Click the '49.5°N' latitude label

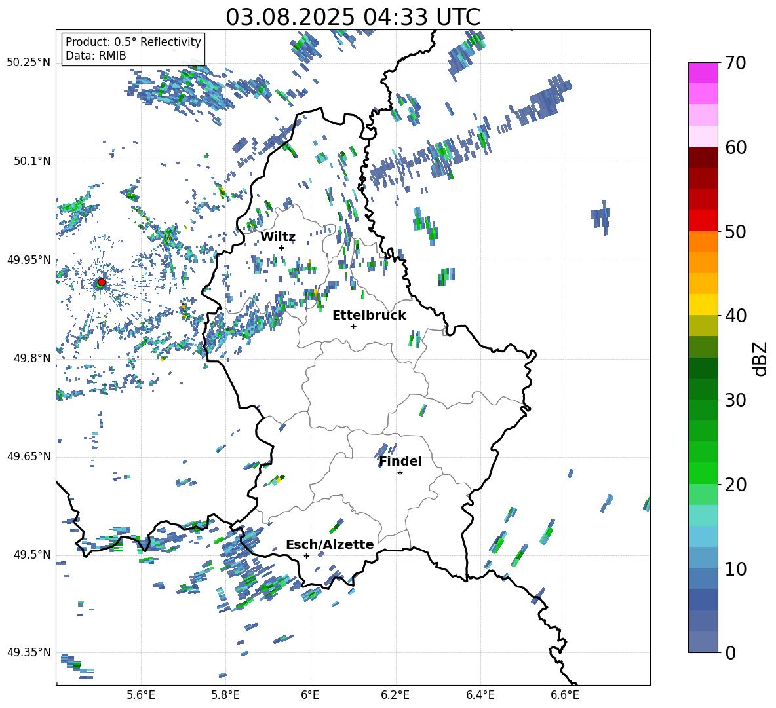[x=32, y=555]
